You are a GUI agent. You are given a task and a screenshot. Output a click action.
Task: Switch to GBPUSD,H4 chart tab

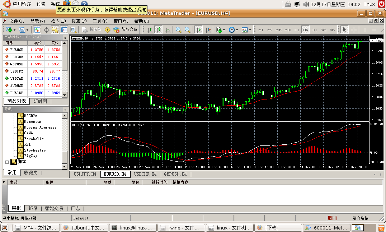[x=175, y=174]
